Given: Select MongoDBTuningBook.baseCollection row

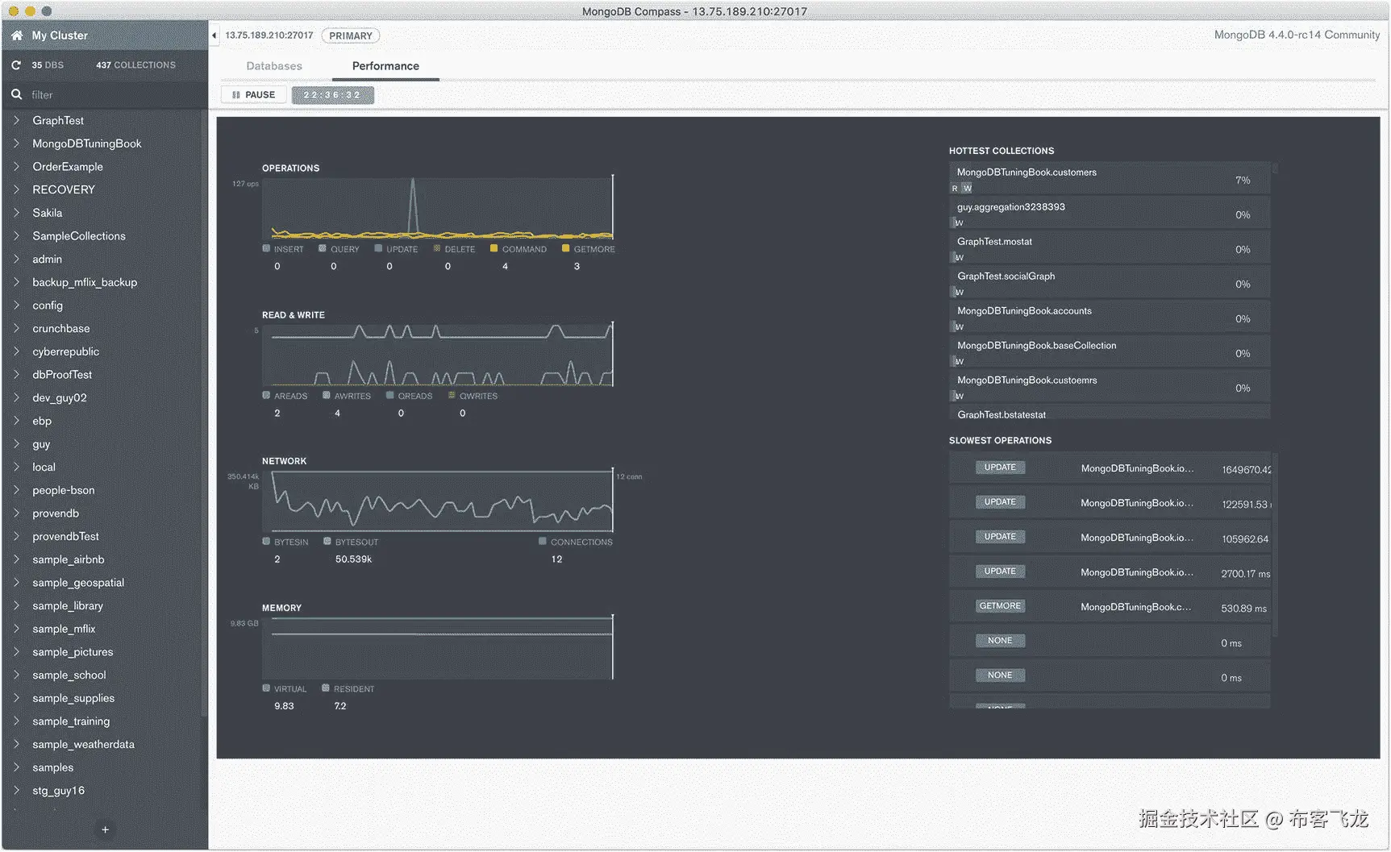Looking at the screenshot, I should (x=1110, y=352).
